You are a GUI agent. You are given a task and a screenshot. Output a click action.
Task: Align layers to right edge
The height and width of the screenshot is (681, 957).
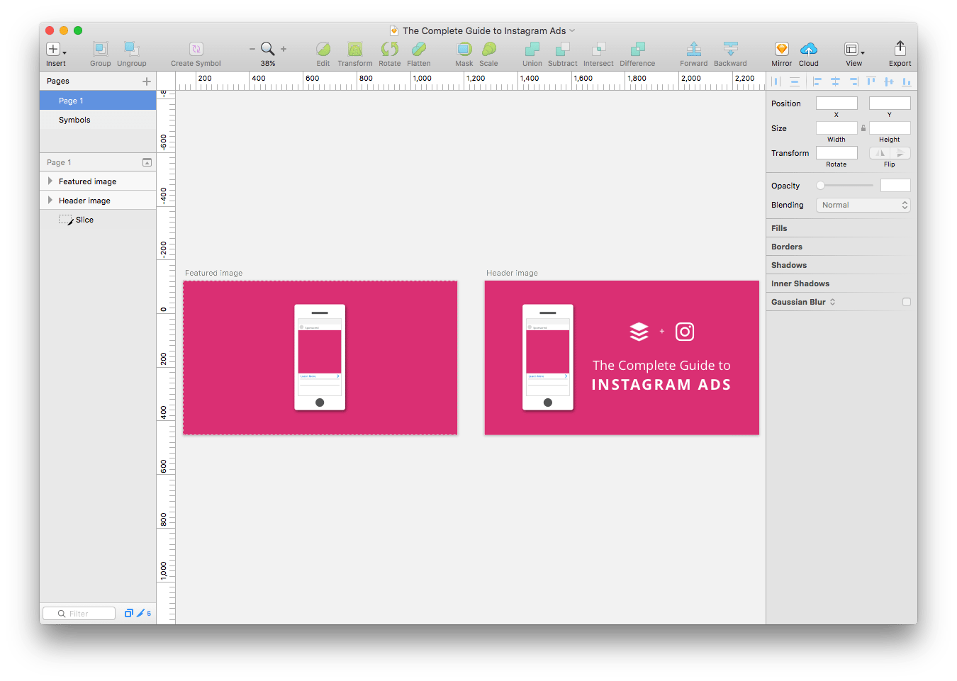point(854,81)
